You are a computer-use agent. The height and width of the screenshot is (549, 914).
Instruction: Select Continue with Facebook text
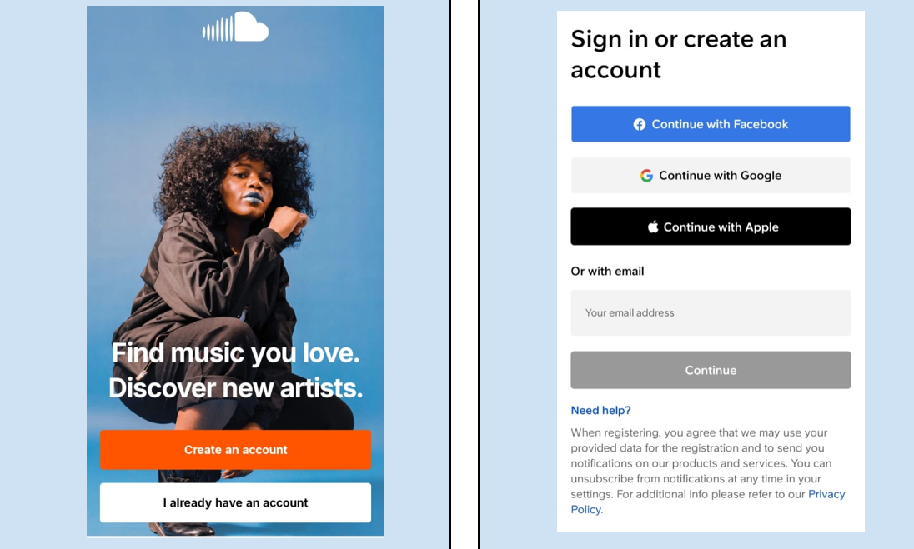[720, 124]
